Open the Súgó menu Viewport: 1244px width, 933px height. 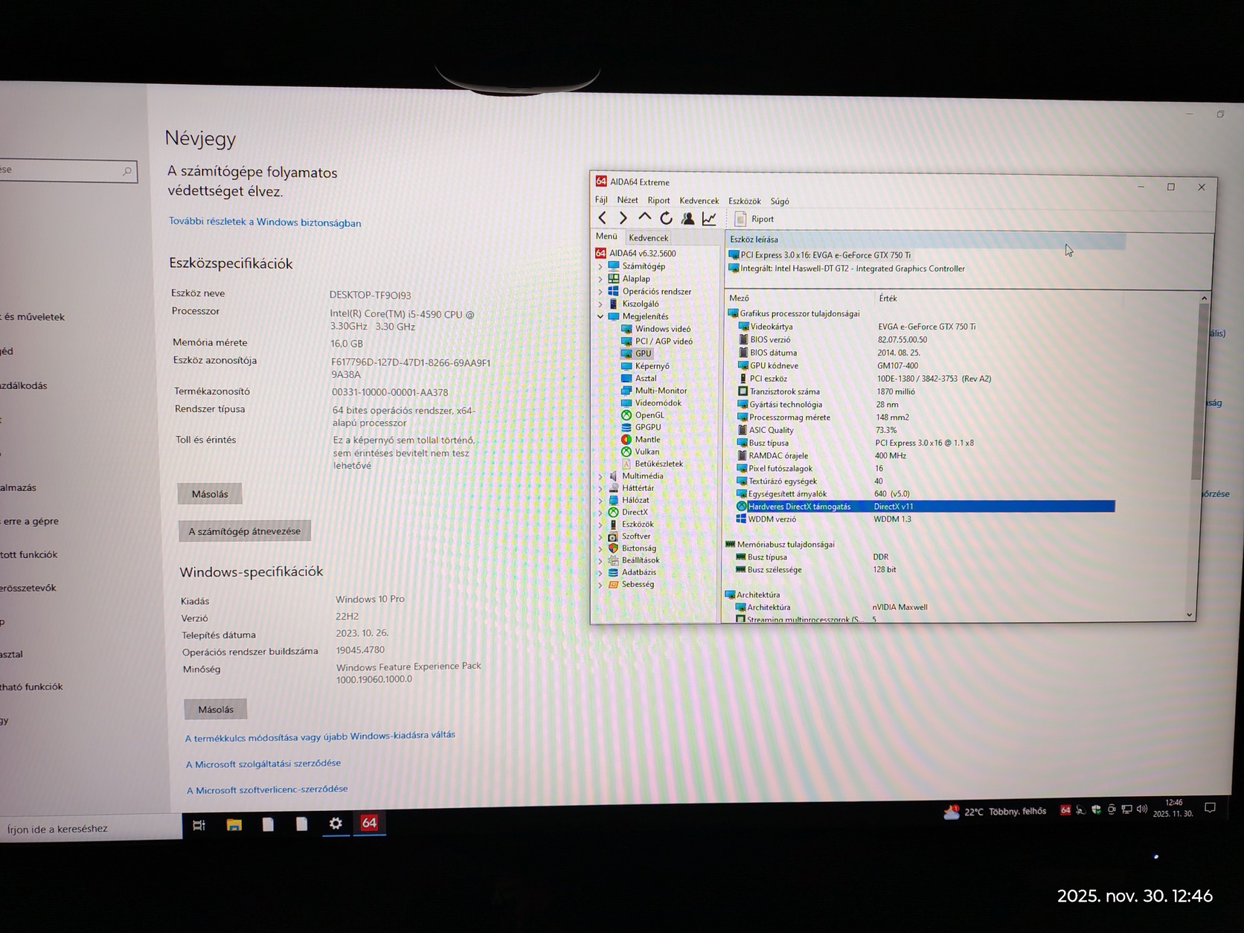[x=780, y=202]
